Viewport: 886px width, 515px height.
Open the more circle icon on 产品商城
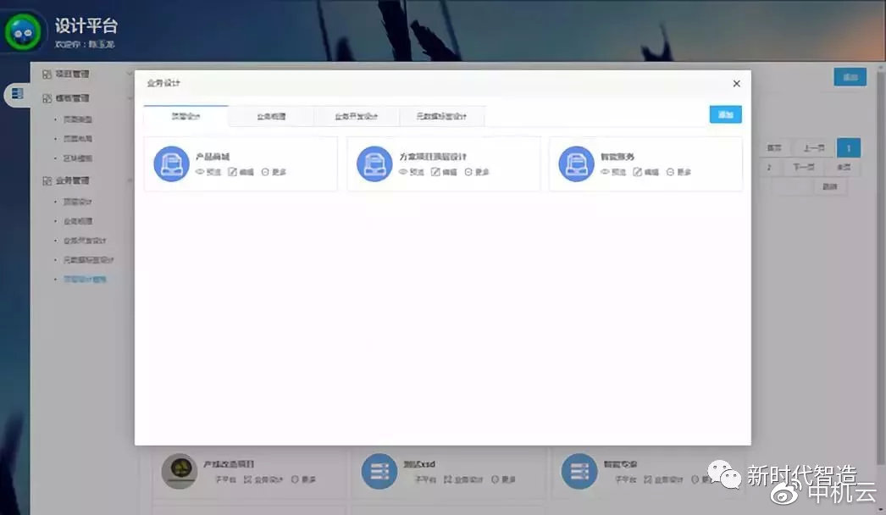coord(265,172)
